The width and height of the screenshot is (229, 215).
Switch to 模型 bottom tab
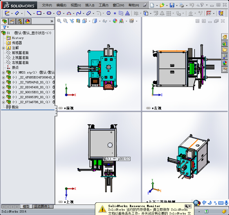[26, 206]
